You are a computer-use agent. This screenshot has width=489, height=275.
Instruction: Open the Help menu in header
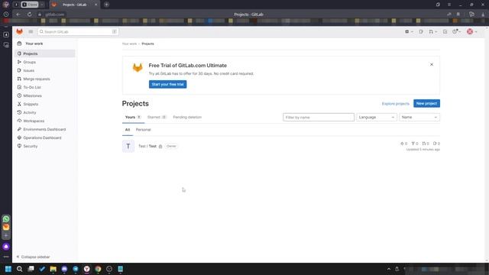pyautogui.click(x=457, y=31)
